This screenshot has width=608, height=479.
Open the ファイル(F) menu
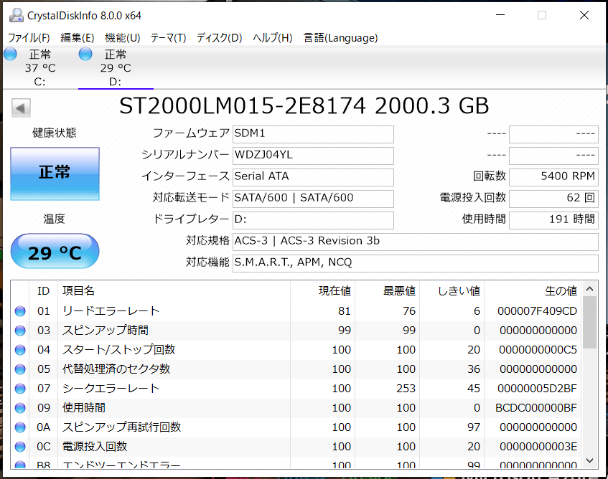[29, 38]
